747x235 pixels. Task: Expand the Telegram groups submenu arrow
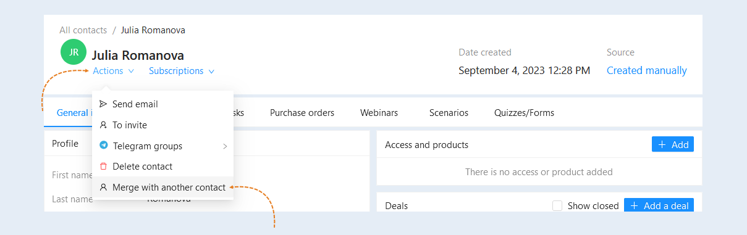click(x=225, y=146)
